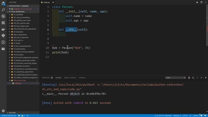Close unsaved code.py tab via dot
This screenshot has width=208, height=117.
(x=53, y=2)
